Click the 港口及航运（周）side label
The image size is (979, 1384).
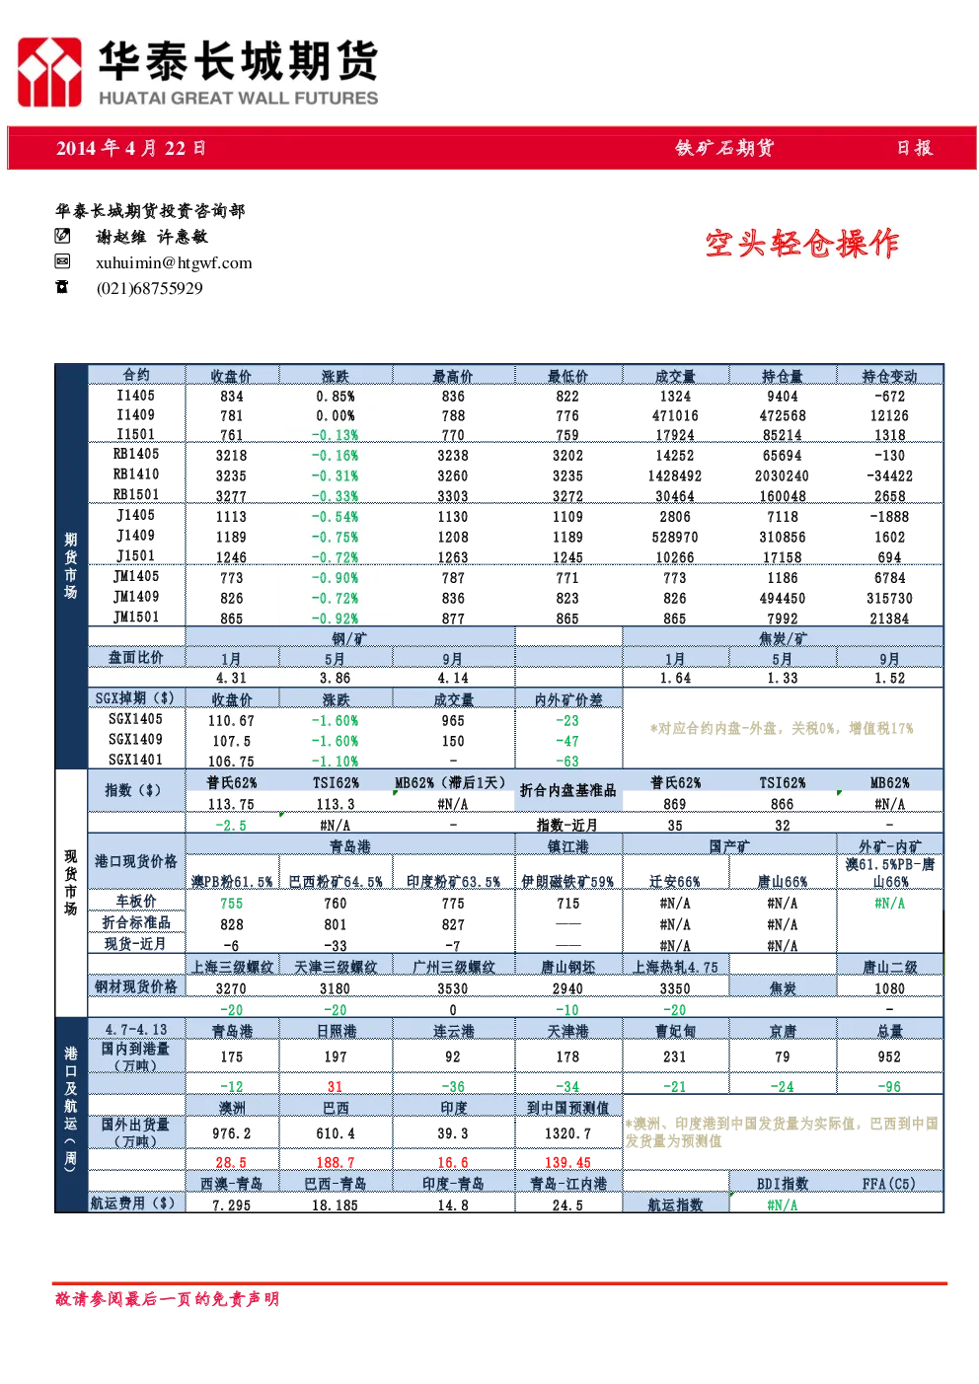point(71,1109)
